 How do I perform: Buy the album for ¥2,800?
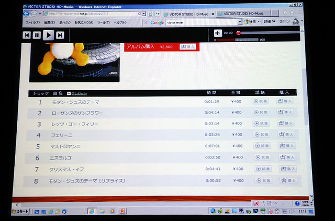(187, 46)
